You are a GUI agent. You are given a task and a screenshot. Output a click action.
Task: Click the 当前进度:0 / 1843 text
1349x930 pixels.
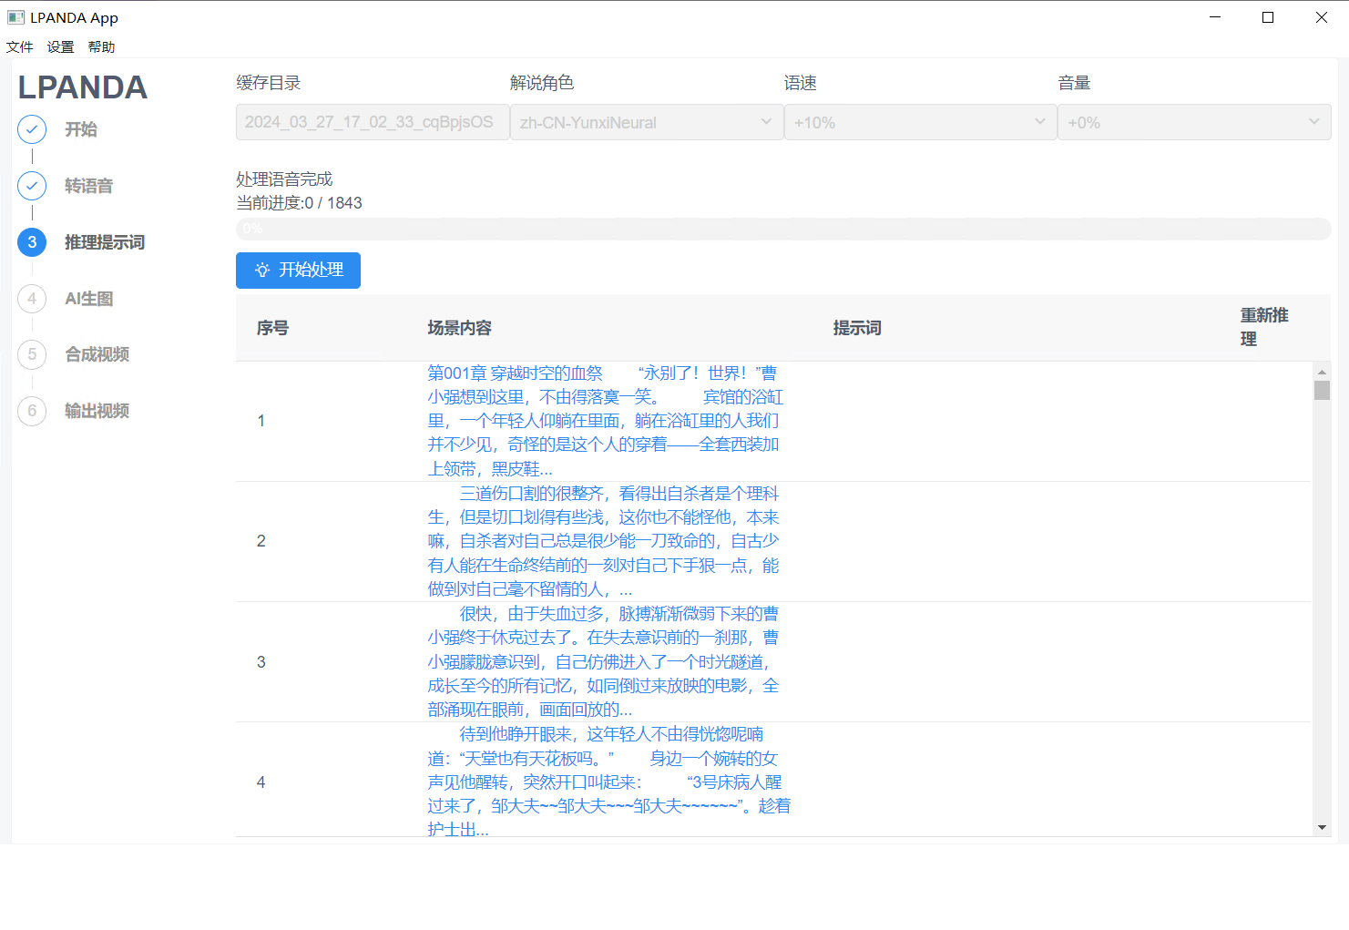(299, 203)
